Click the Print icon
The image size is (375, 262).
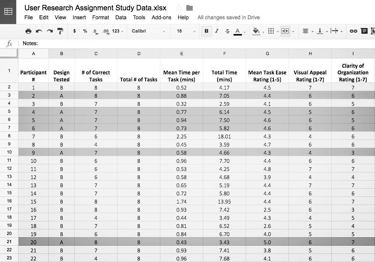tap(28, 31)
